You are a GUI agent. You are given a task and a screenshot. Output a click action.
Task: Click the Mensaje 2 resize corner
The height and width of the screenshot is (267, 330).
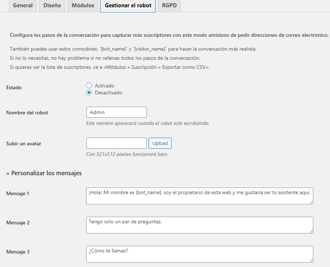pyautogui.click(x=311, y=231)
